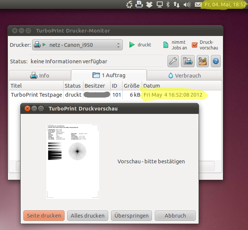Screen dimensions: 248x230
Task: Click the printer icon in top panel
Action: pyautogui.click(x=139, y=4)
